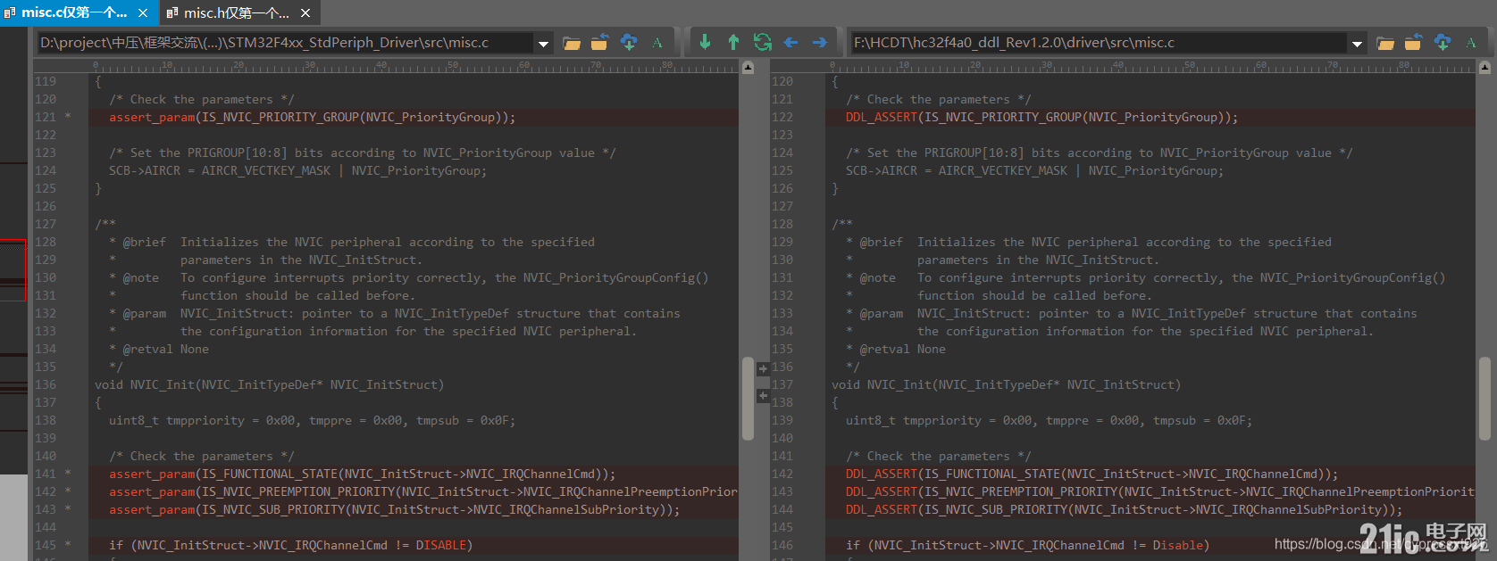
Task: Open file browser for right pane
Action: tap(1385, 42)
